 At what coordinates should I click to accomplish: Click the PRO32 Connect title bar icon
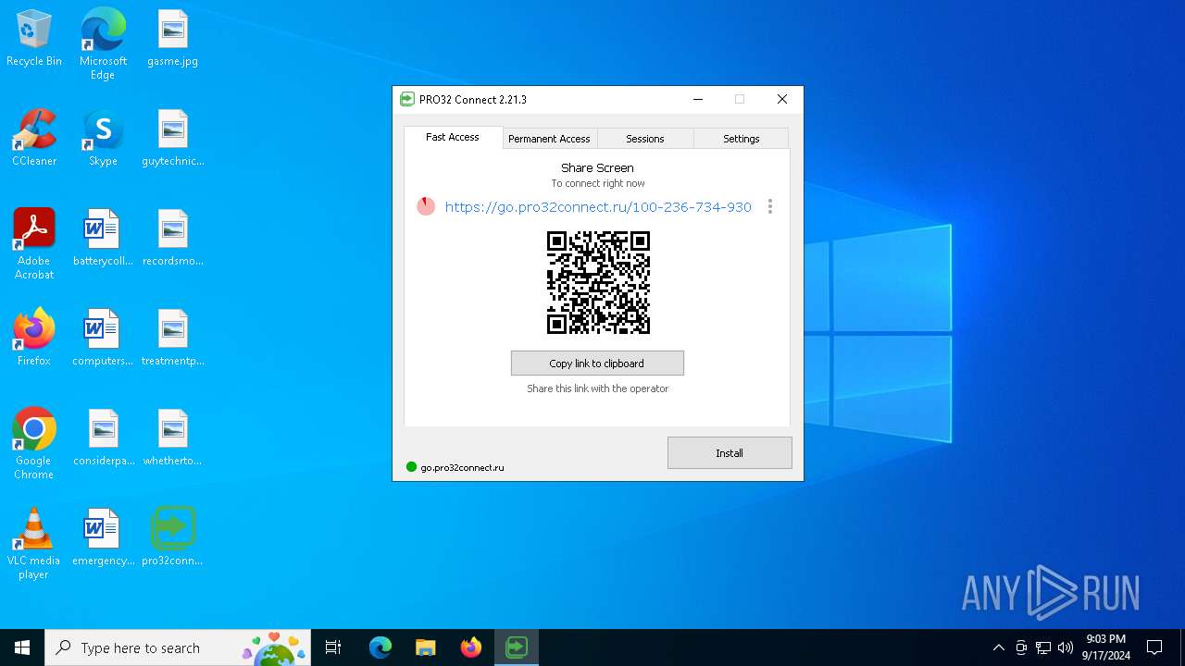click(407, 99)
